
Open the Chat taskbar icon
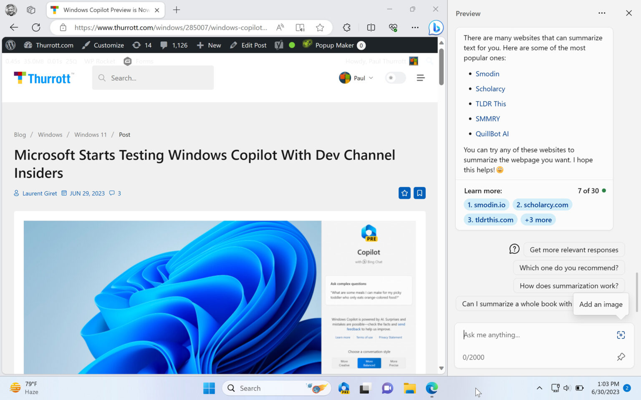click(388, 388)
